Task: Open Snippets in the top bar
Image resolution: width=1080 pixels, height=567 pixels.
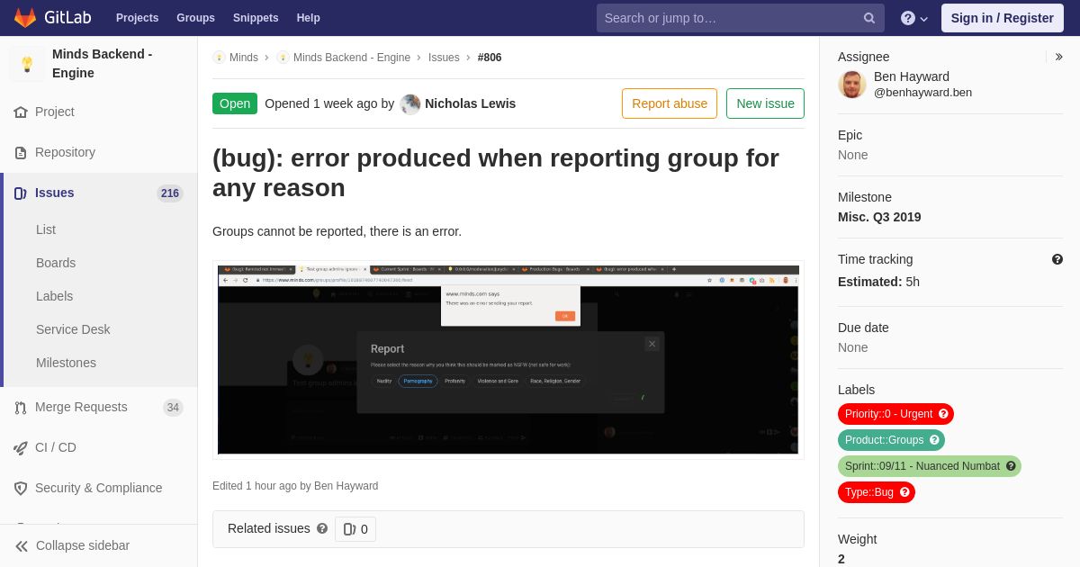Action: (x=256, y=18)
